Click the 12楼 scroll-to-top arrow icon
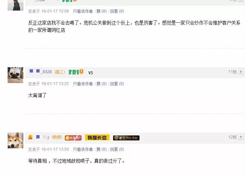The width and height of the screenshot is (245, 176). pos(241,137)
